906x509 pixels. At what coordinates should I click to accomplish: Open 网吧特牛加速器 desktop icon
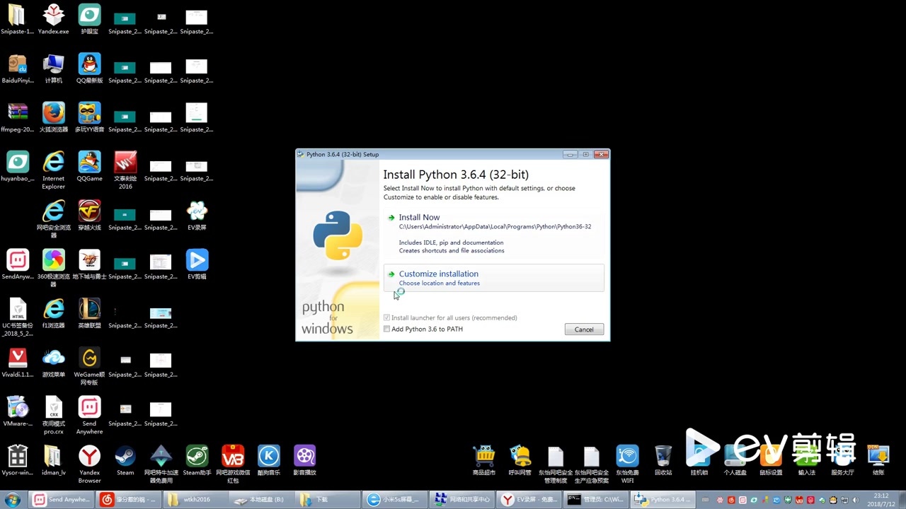pos(161,464)
